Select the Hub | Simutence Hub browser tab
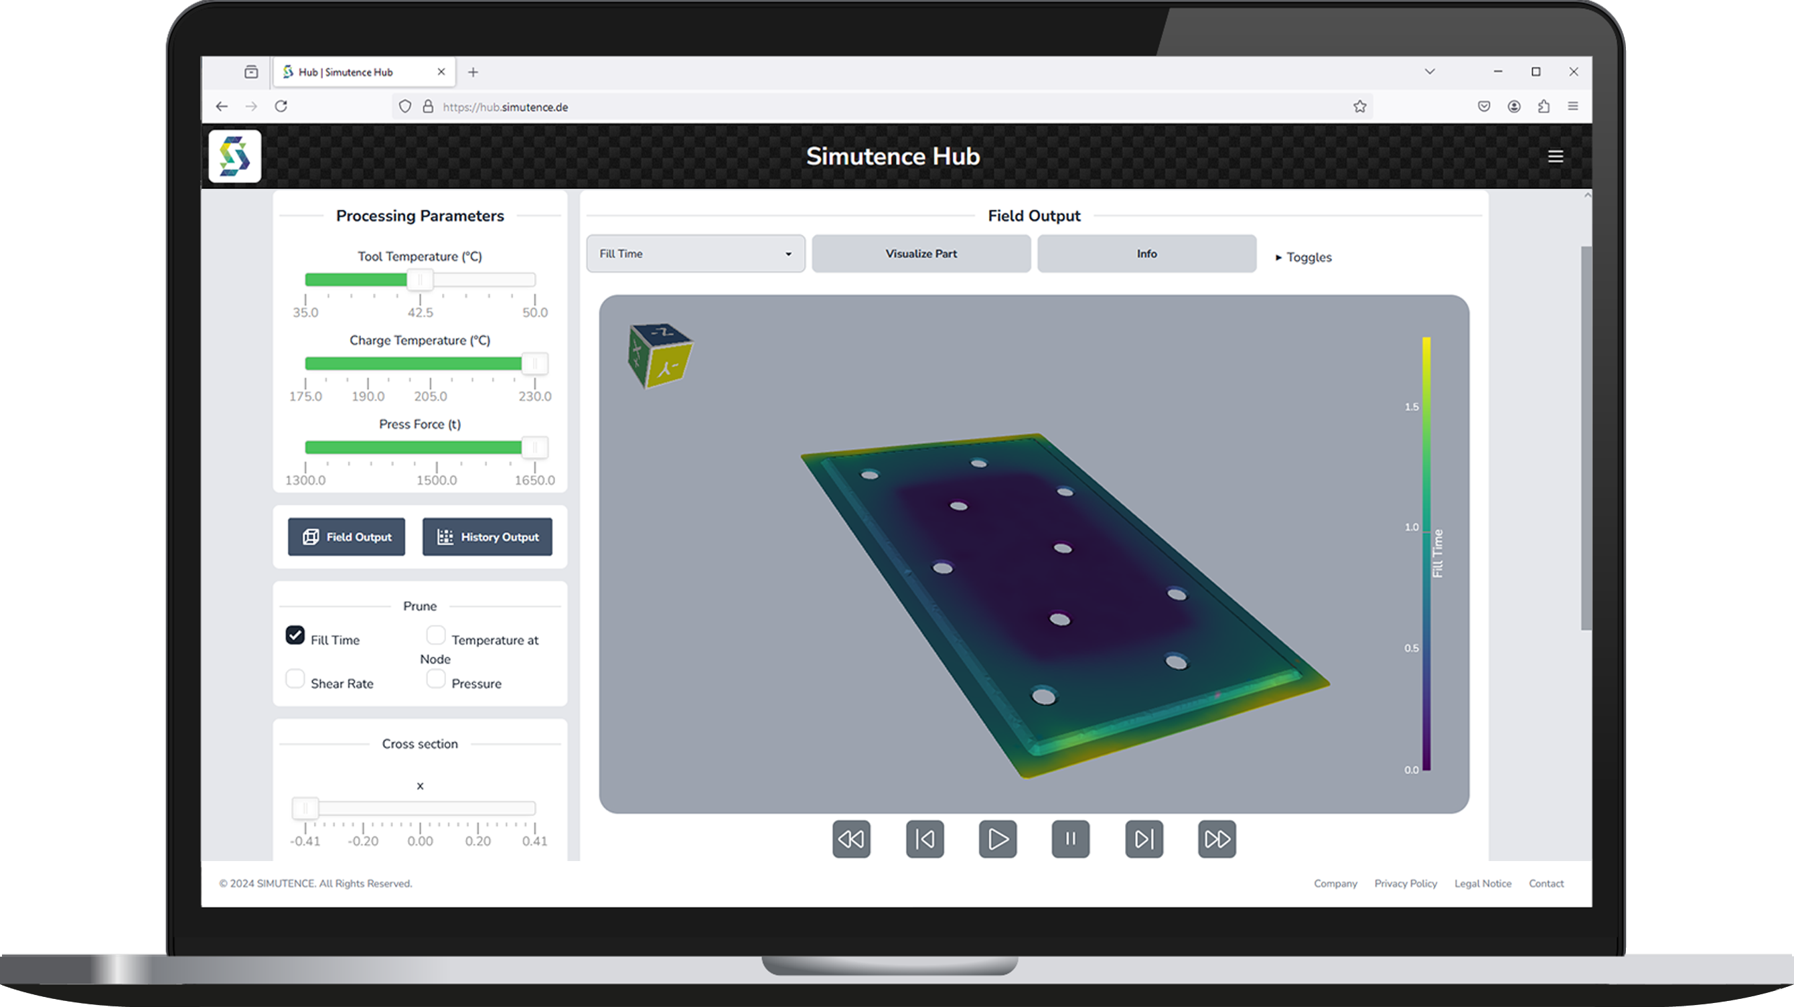 click(x=364, y=72)
